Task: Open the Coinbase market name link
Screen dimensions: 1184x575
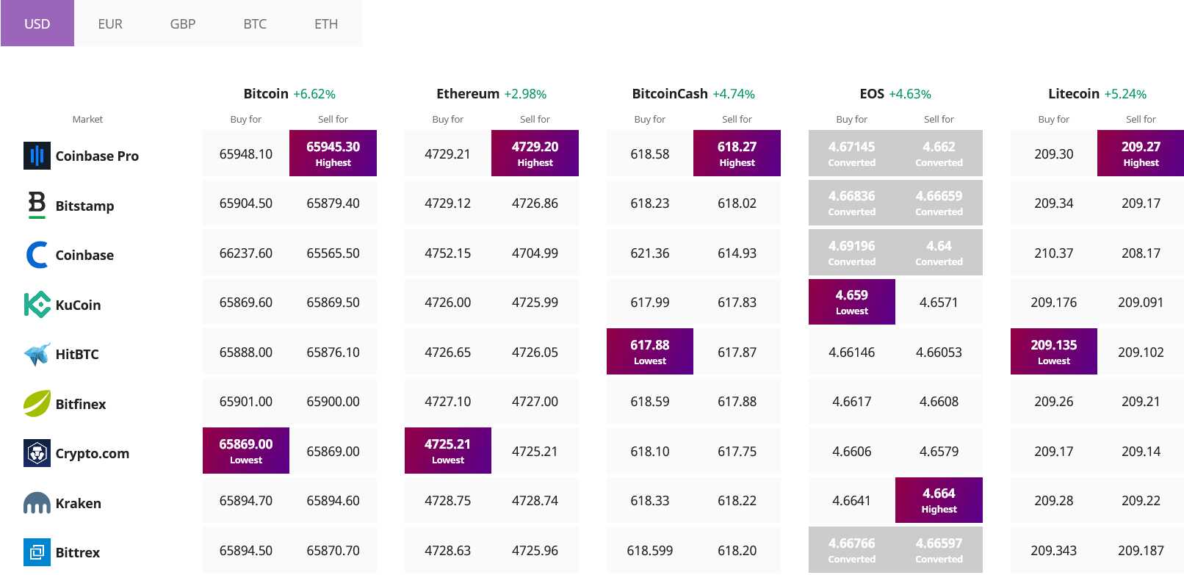Action: point(84,255)
